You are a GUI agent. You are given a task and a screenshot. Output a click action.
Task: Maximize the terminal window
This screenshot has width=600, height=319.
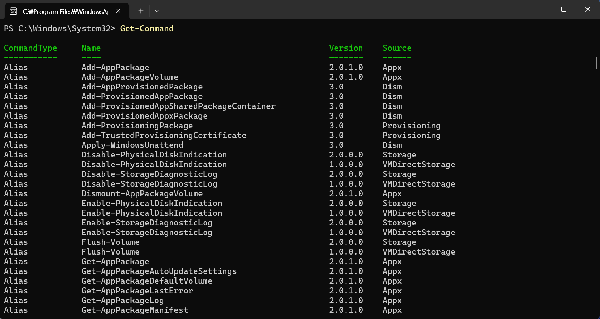point(564,9)
